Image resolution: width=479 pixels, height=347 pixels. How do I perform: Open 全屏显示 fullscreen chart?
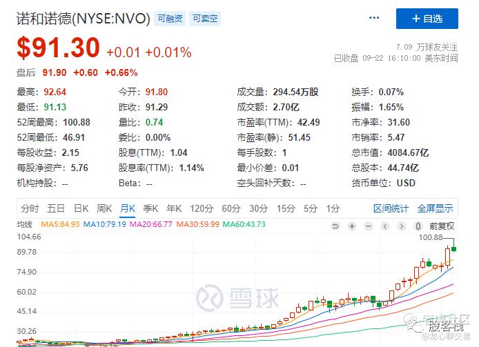point(435,208)
